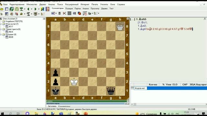Open the Справка menu
The width and height of the screenshot is (207, 116).
click(x=121, y=4)
